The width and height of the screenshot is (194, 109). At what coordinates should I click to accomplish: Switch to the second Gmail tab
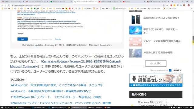tap(37, 2)
